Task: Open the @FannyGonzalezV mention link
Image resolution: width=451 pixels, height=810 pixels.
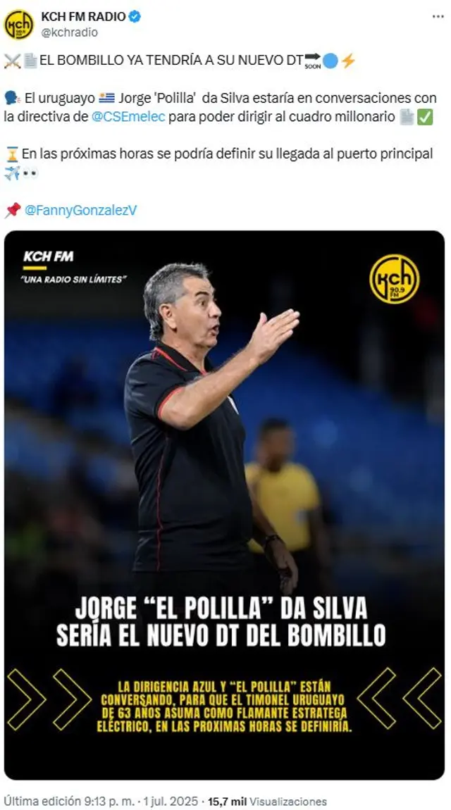Action: point(80,211)
